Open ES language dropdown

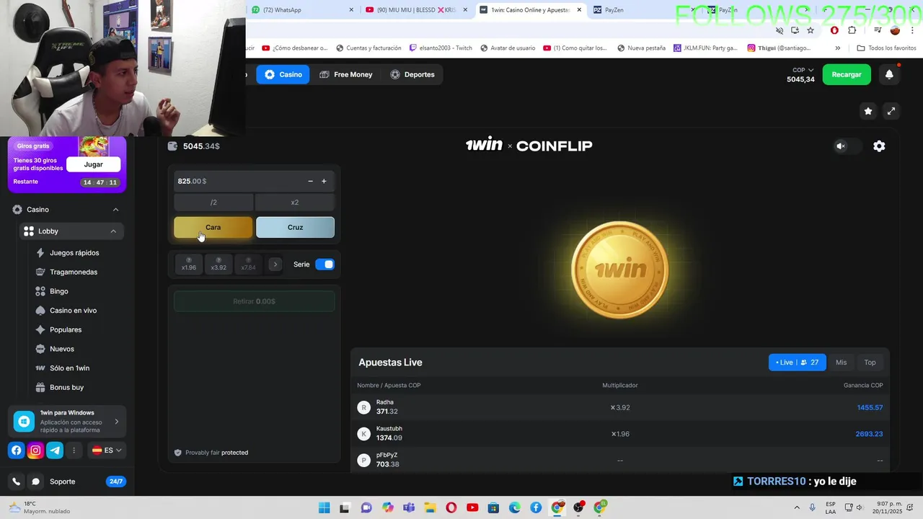click(x=107, y=451)
